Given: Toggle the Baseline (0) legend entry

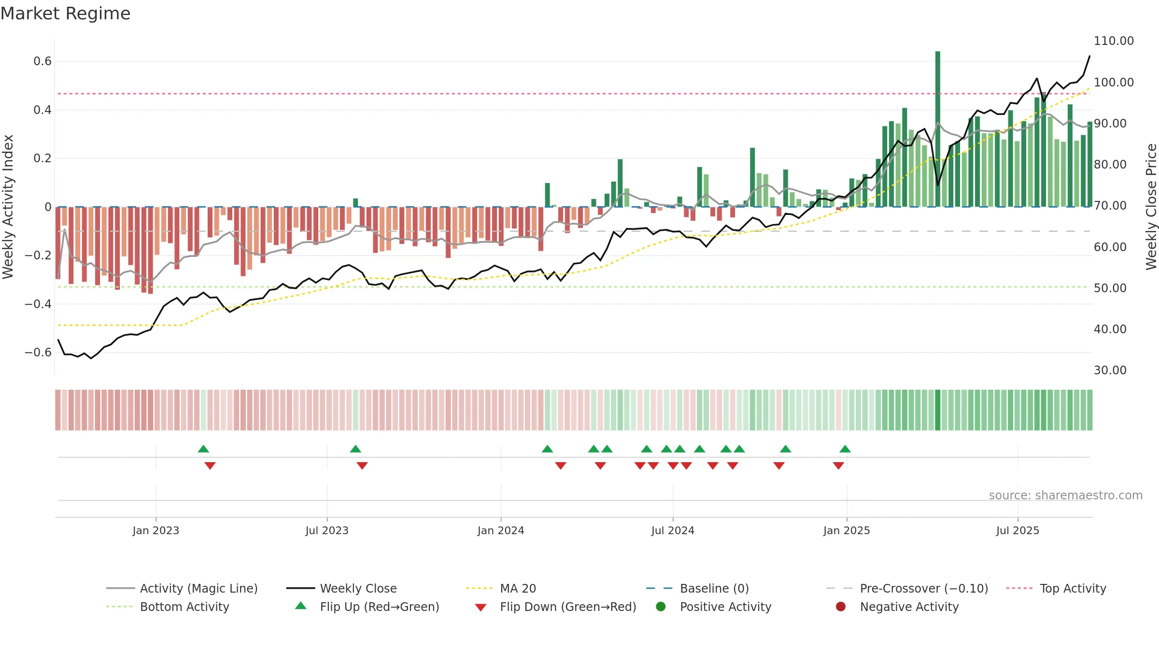Looking at the screenshot, I should click(698, 588).
